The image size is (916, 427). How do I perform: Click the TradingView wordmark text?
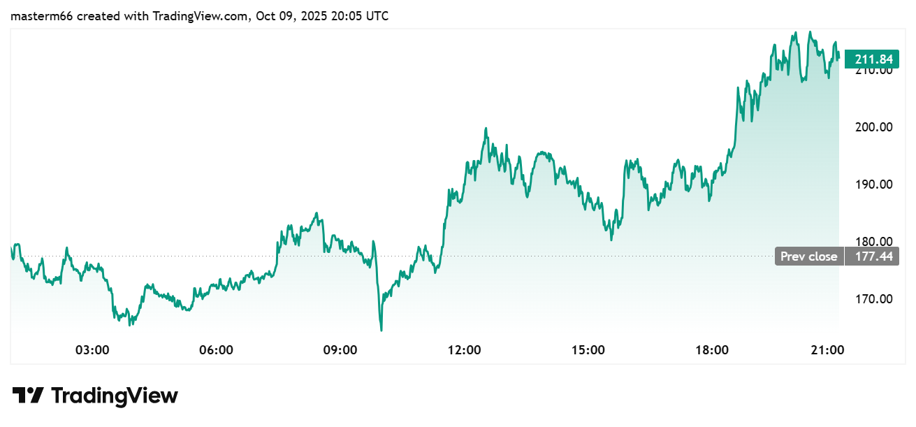pyautogui.click(x=115, y=396)
